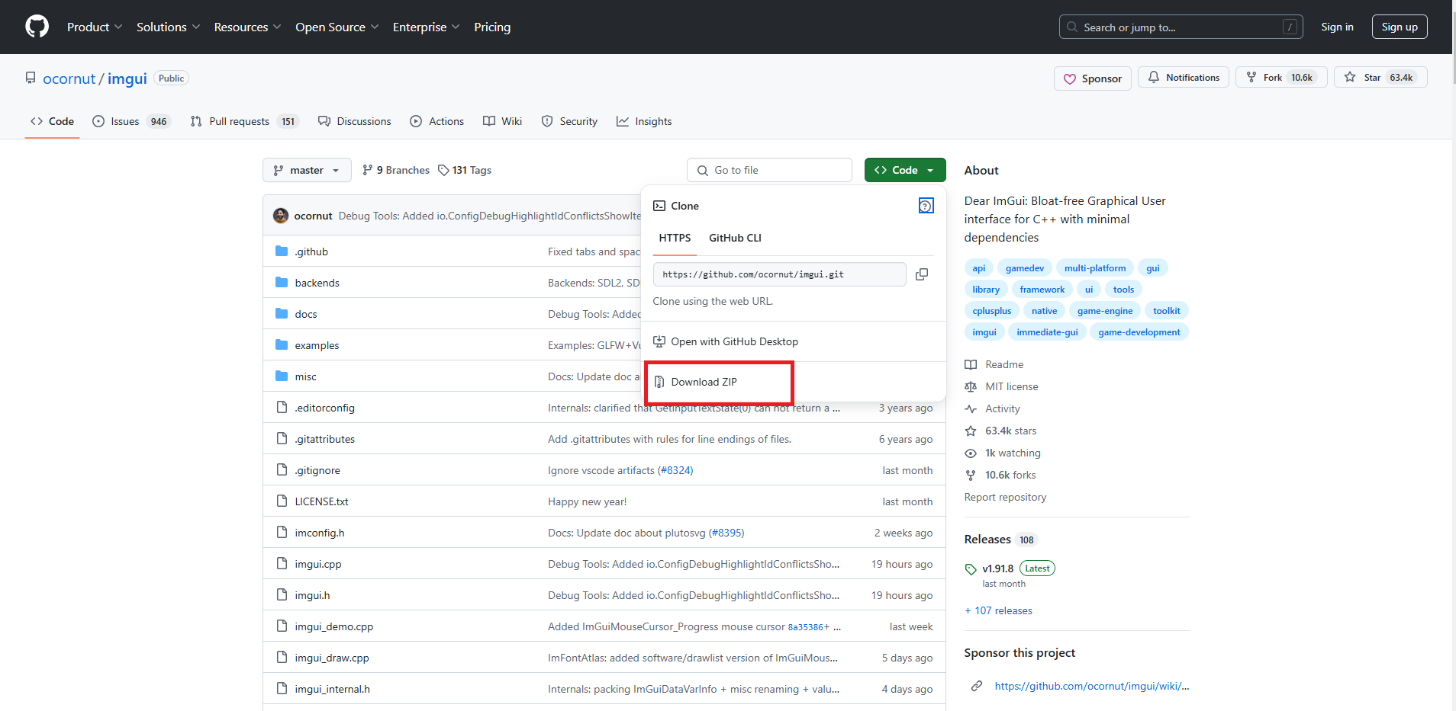Expand the Resources menu
Image resolution: width=1456 pixels, height=711 pixels.
(247, 27)
